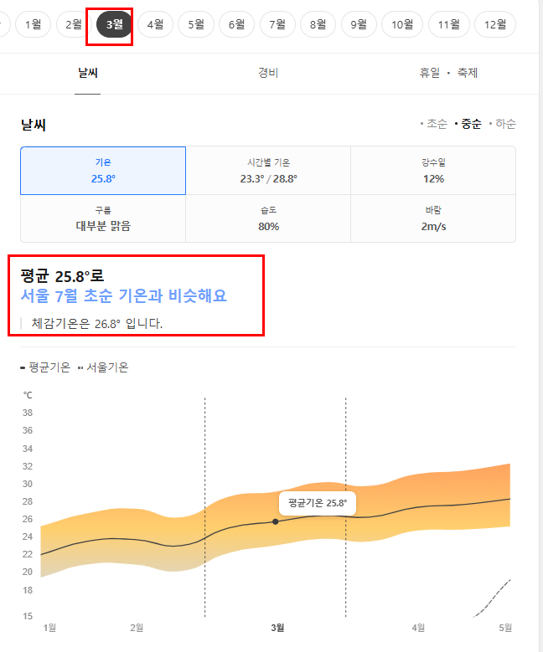The height and width of the screenshot is (652, 543).
Task: Click the 날씨 section heading
Action: pos(34,125)
